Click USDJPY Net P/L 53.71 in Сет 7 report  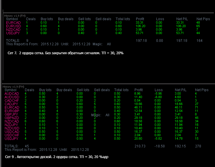pos(180,33)
